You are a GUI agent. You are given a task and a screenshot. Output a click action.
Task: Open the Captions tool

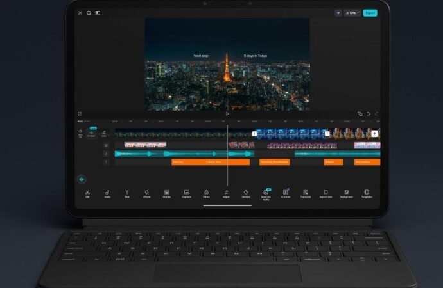(x=186, y=194)
